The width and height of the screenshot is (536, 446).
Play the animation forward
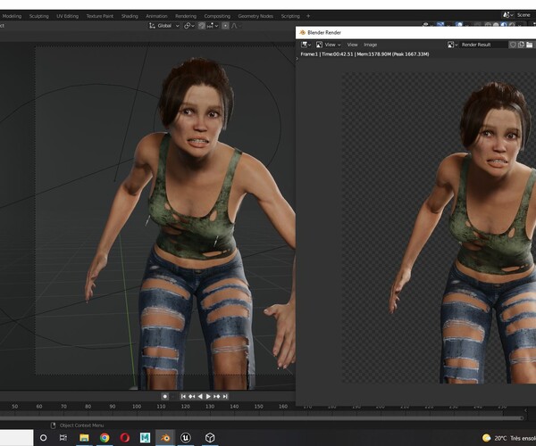pos(208,397)
